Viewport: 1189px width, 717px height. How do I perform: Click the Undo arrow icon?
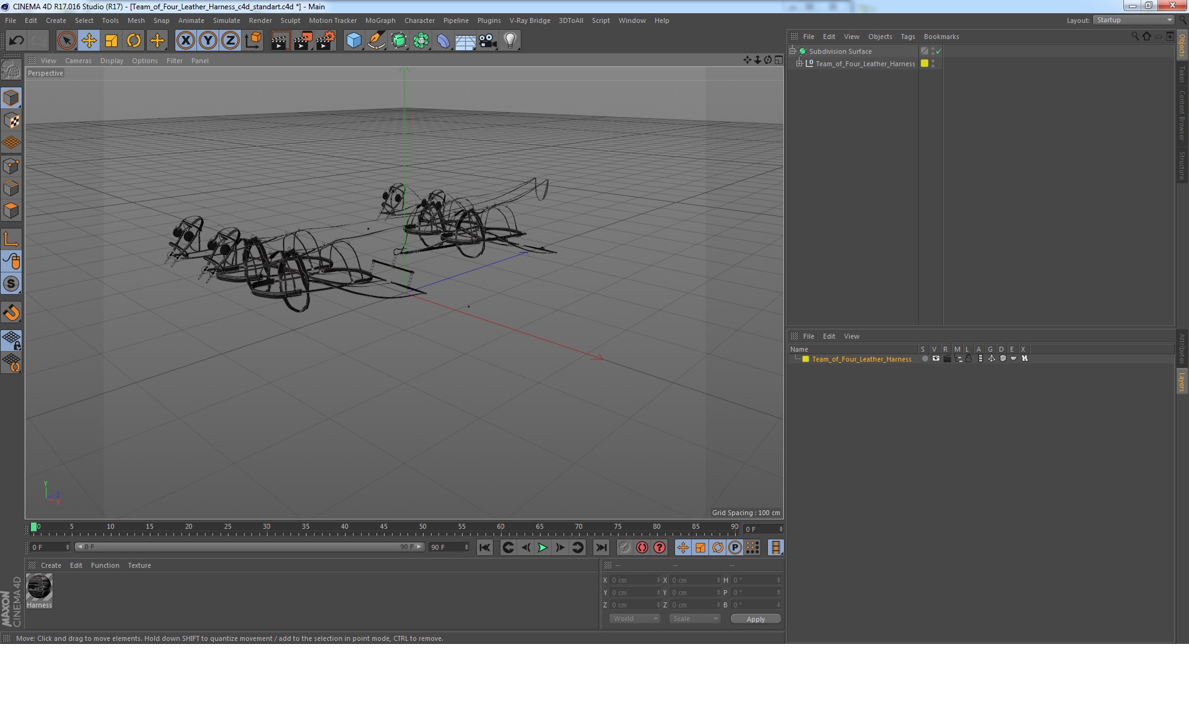pos(16,41)
